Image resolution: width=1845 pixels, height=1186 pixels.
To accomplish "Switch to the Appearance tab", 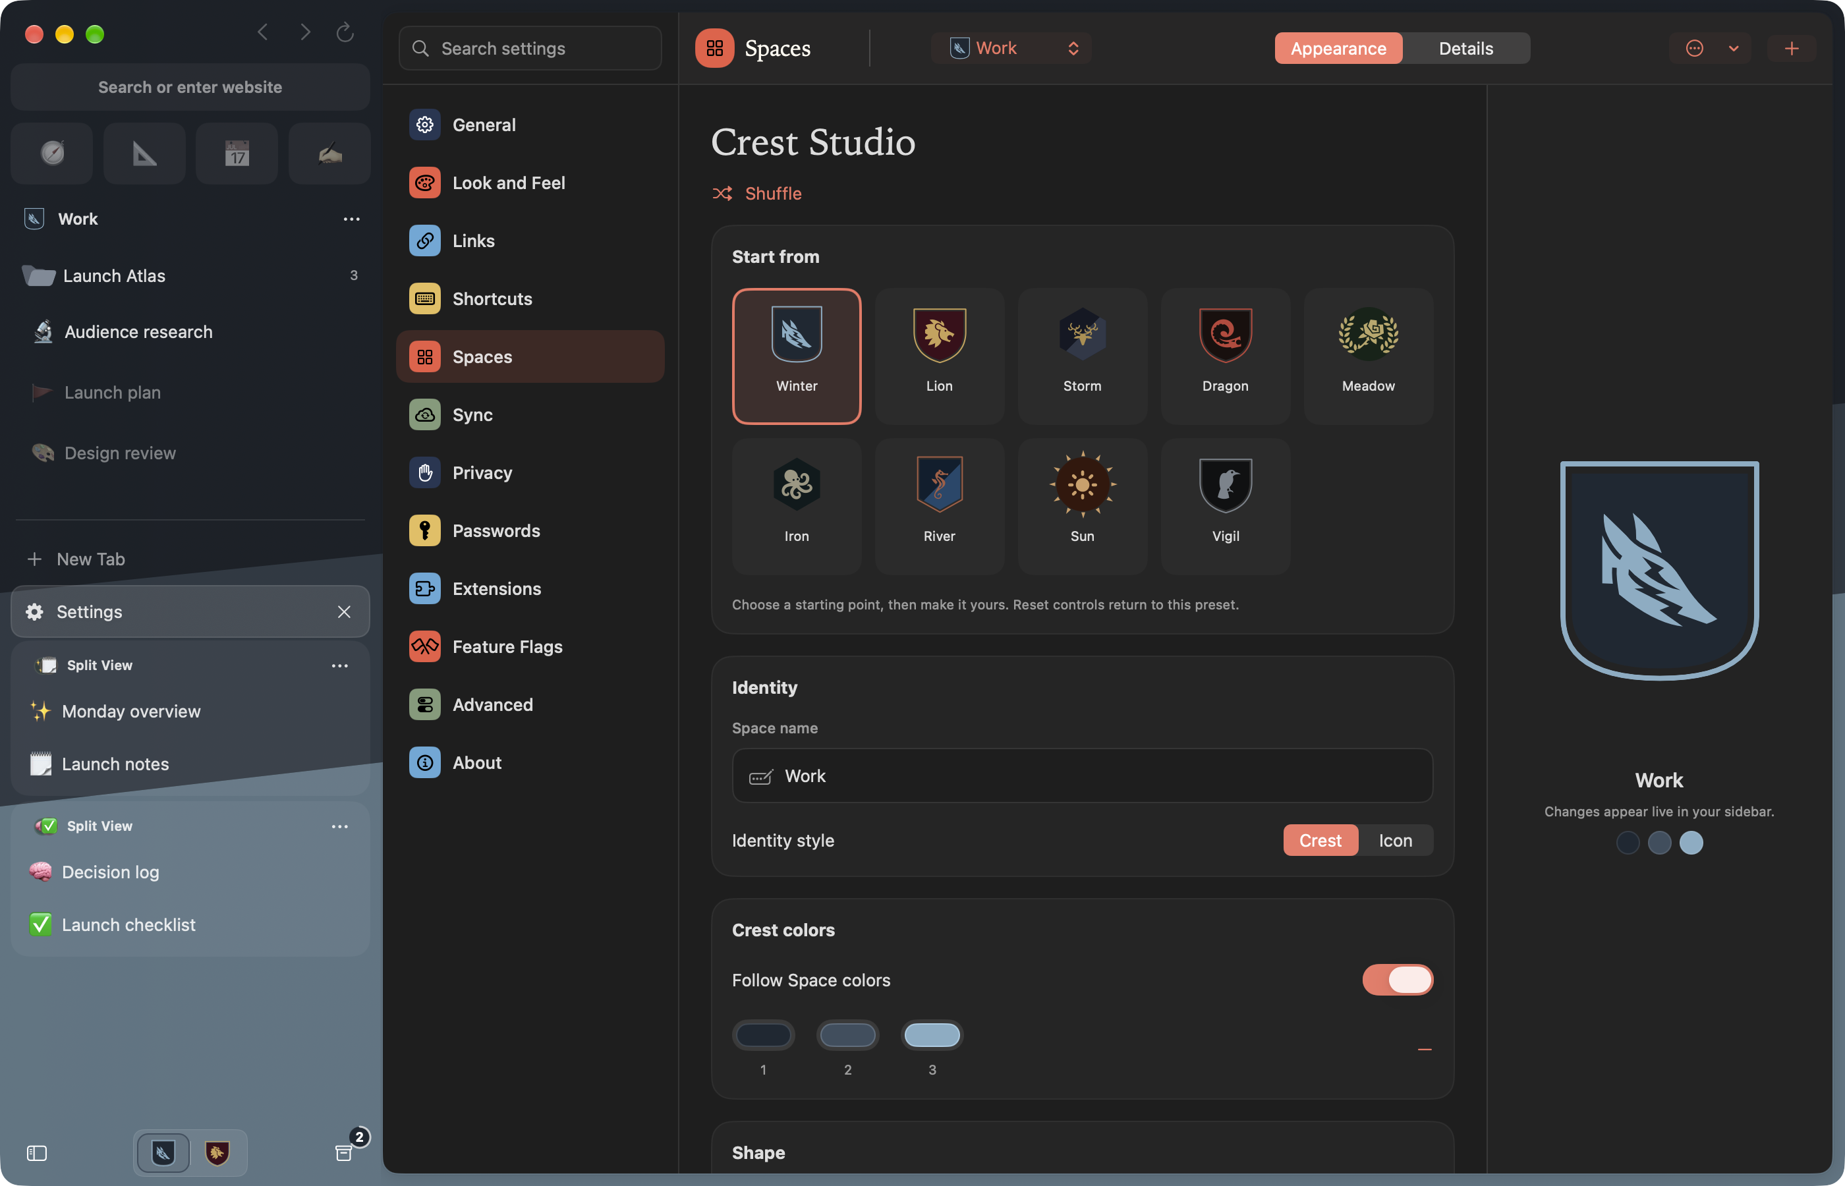I will [x=1338, y=49].
